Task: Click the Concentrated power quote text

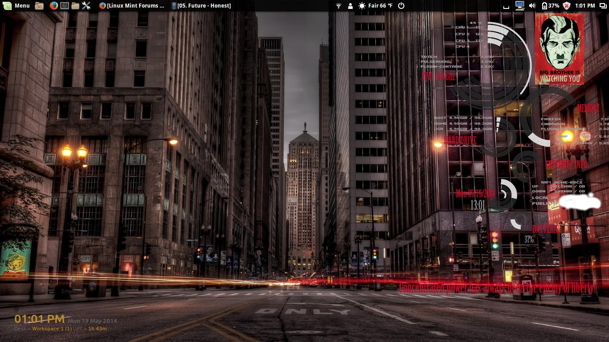Action: tap(497, 288)
